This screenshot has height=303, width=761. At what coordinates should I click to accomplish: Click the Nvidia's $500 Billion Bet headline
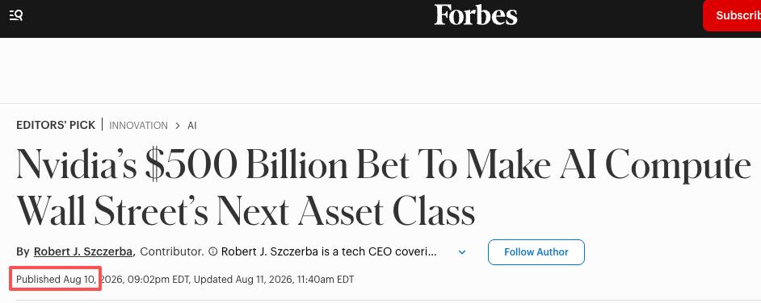(x=384, y=188)
